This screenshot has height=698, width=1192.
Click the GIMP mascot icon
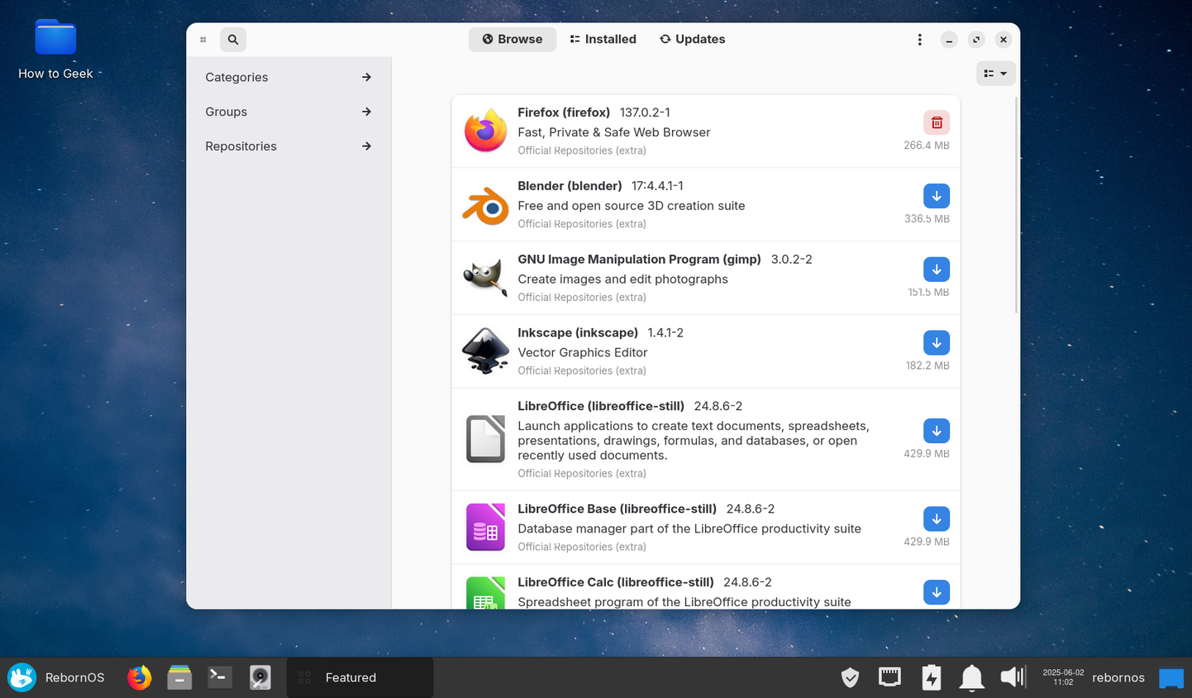pyautogui.click(x=485, y=278)
